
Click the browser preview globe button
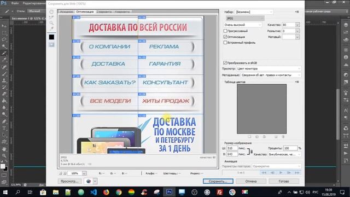tap(89, 181)
